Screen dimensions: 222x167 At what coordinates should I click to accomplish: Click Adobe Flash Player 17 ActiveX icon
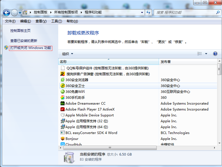click(x=62, y=109)
